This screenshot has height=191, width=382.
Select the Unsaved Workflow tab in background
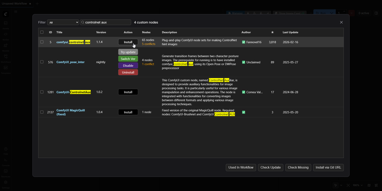16,4
